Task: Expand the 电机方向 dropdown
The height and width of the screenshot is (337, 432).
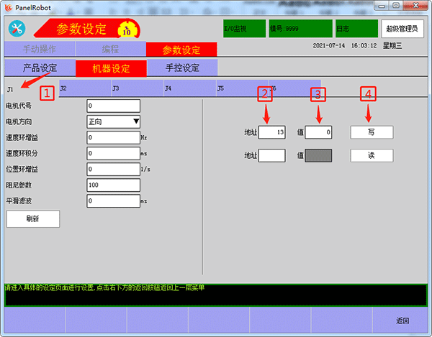Action: pos(112,121)
